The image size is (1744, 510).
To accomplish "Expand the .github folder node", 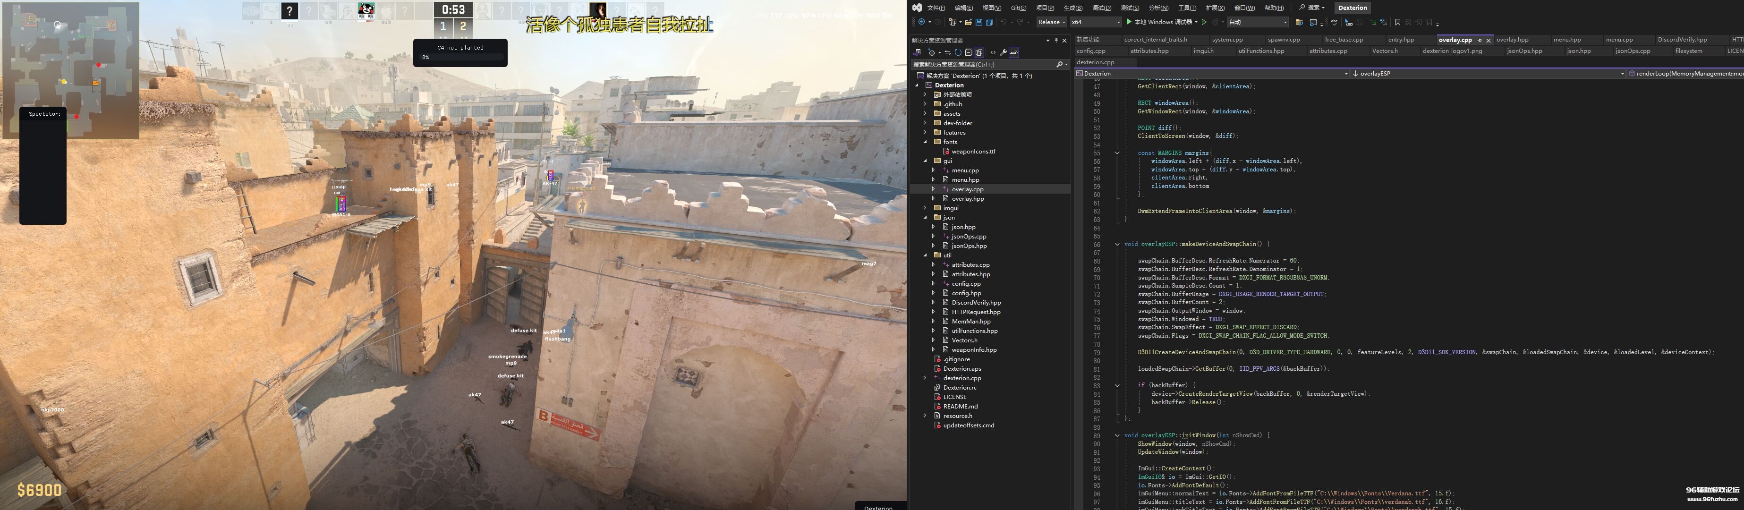I will [926, 104].
